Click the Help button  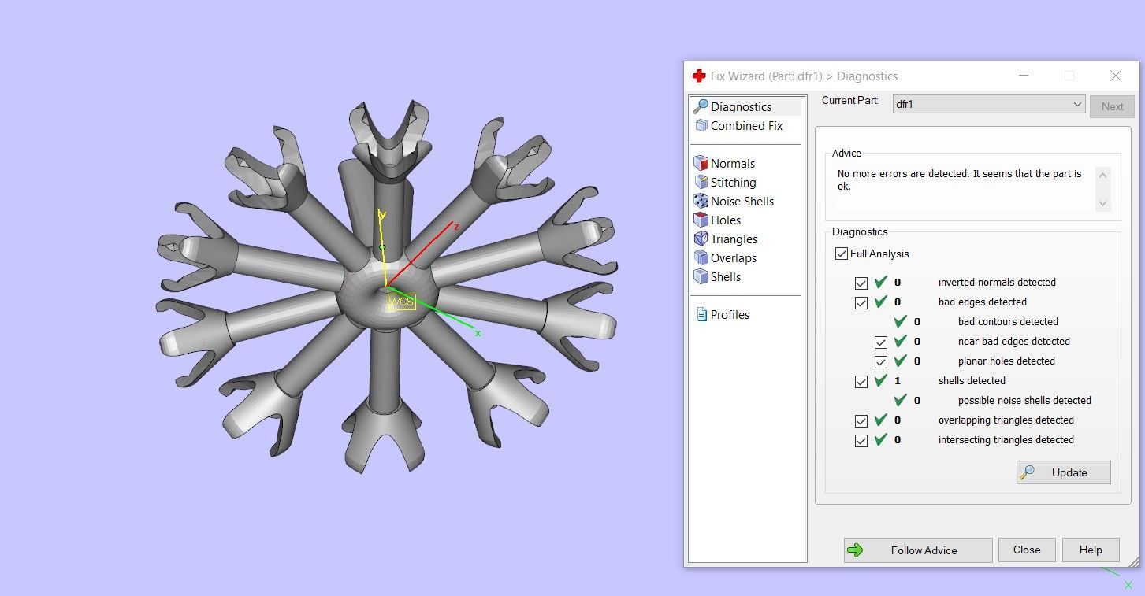click(x=1091, y=550)
